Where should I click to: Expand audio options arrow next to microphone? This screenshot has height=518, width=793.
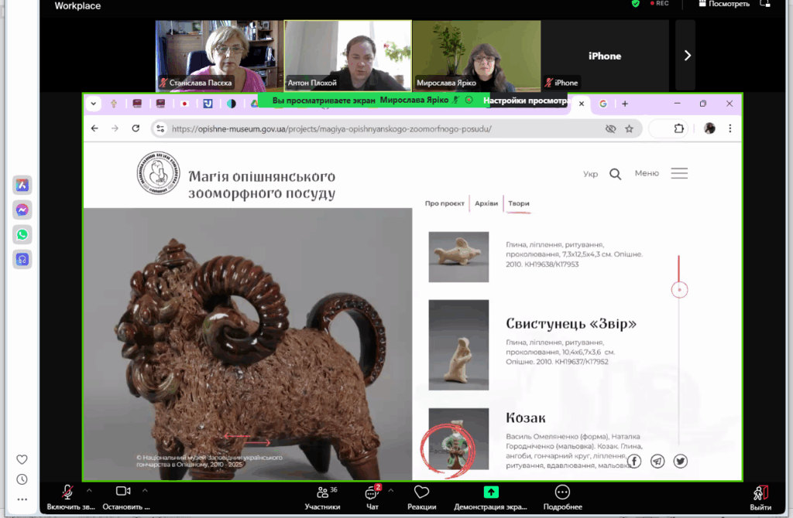click(88, 490)
